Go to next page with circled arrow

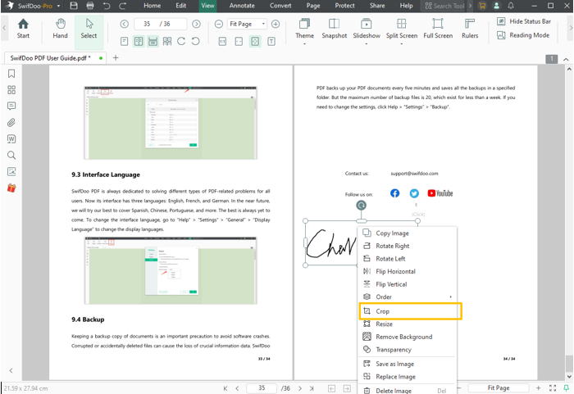(x=197, y=24)
